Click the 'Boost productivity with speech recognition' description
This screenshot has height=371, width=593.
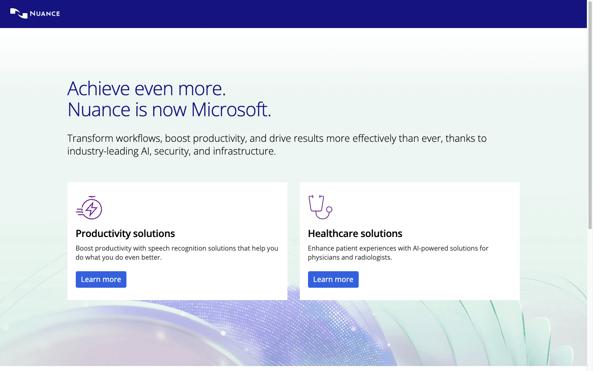pos(177,253)
